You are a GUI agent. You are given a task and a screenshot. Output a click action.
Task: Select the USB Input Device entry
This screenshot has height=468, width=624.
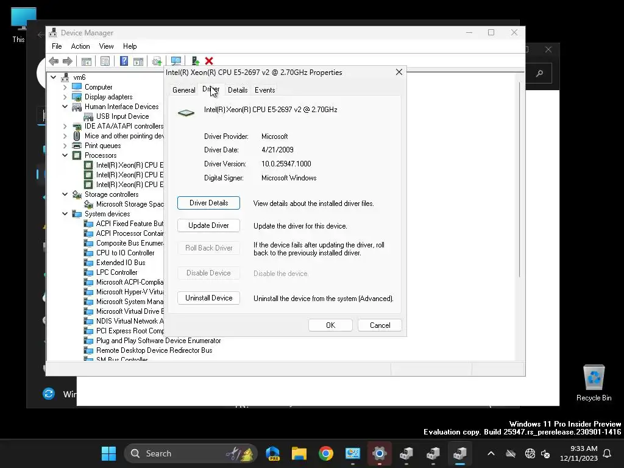[x=122, y=116]
